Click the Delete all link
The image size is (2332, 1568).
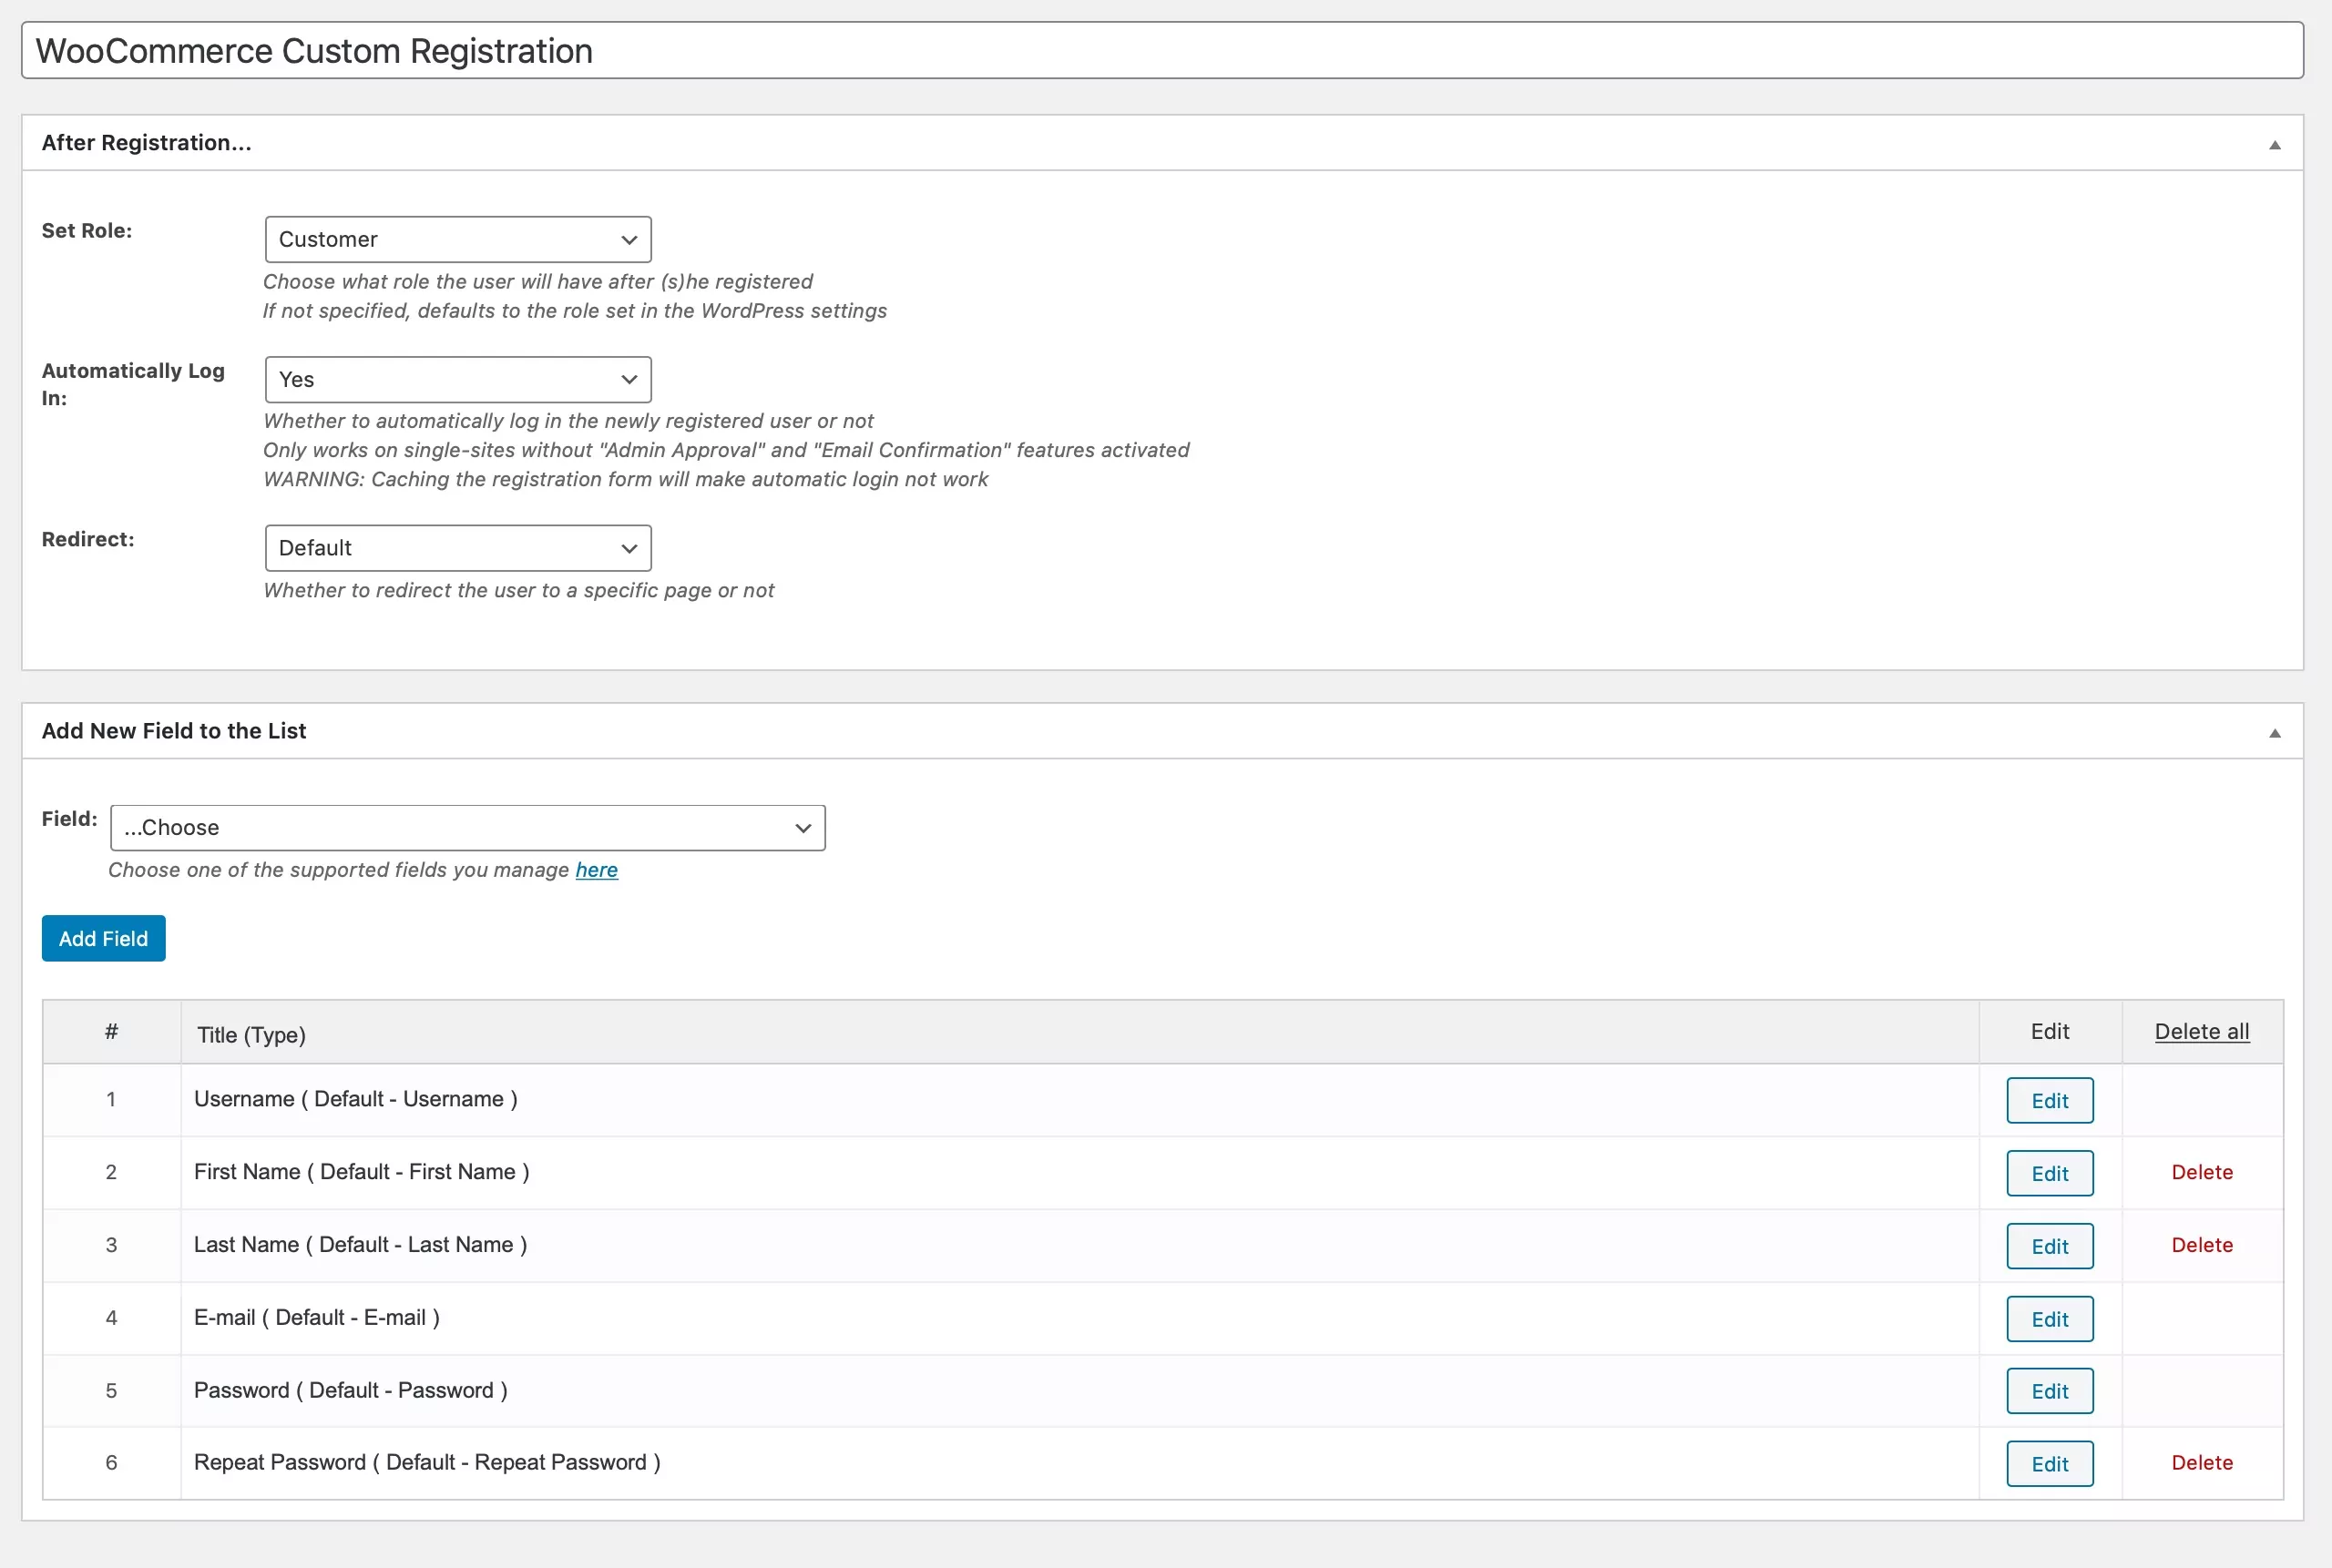[2202, 1031]
